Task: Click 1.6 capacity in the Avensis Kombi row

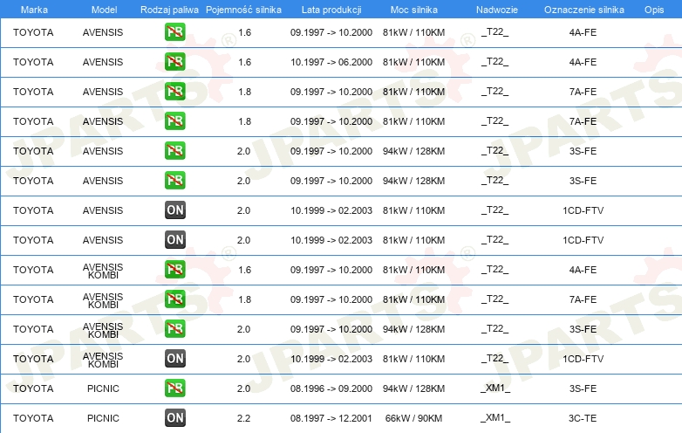Action: coord(244,270)
